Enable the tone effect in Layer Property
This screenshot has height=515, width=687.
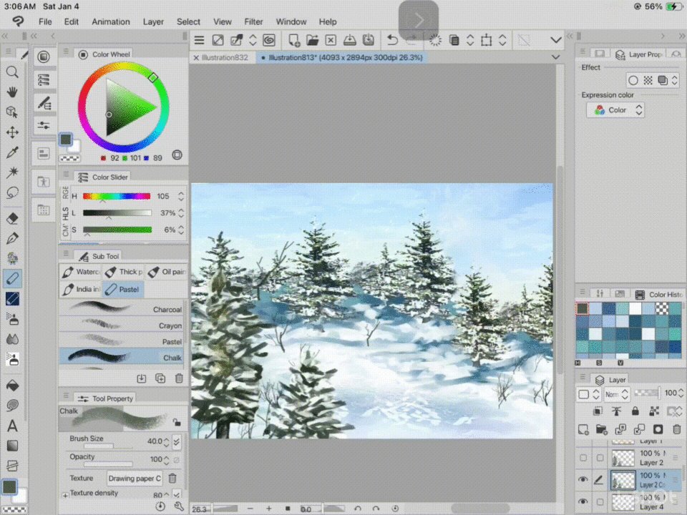[648, 81]
